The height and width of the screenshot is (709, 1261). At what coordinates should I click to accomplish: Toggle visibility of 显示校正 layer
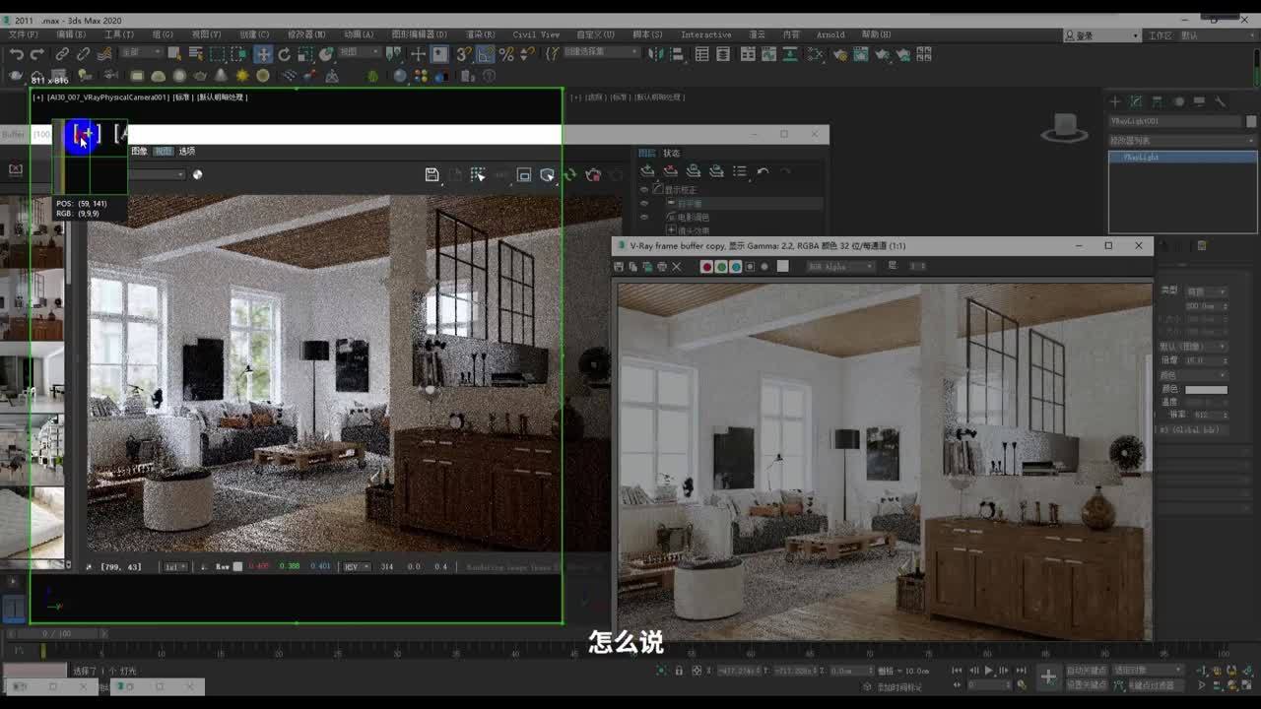click(644, 190)
